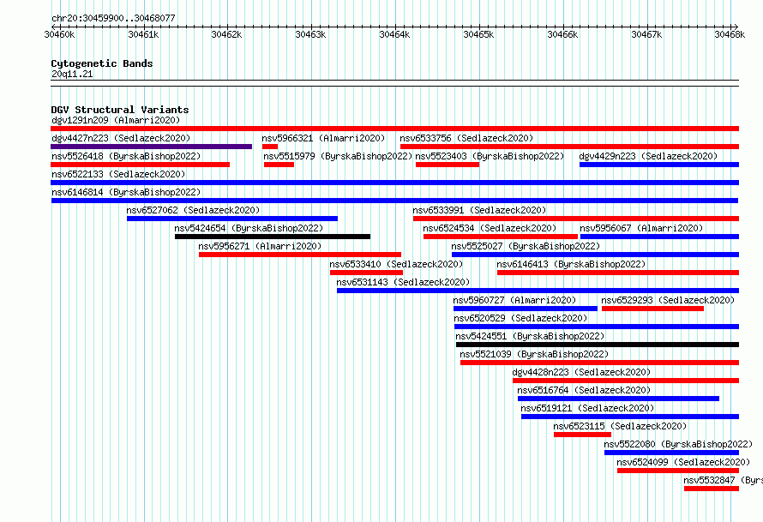
Task: Click the nsv6519121 (Sedlazeck2020) label
Action: pos(587,408)
